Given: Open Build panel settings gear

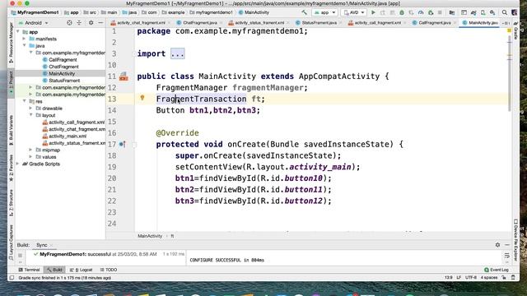Looking at the screenshot, I should point(497,245).
